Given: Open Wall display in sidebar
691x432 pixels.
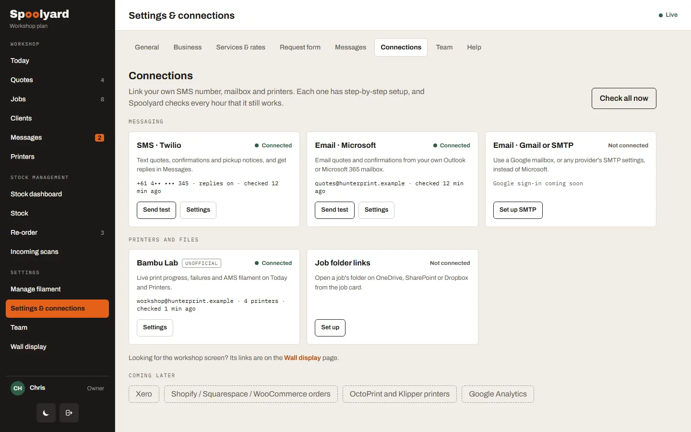Looking at the screenshot, I should click(x=57, y=347).
